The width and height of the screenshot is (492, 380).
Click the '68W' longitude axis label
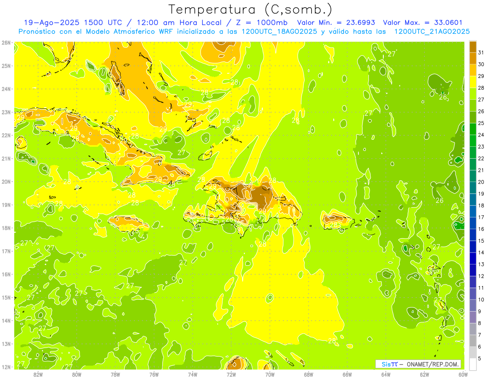(308, 374)
